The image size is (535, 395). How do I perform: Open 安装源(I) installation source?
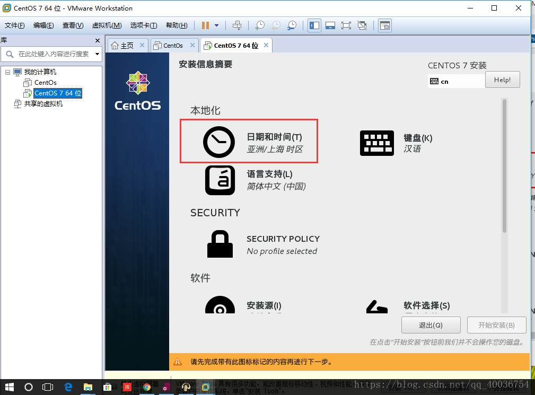[243, 304]
